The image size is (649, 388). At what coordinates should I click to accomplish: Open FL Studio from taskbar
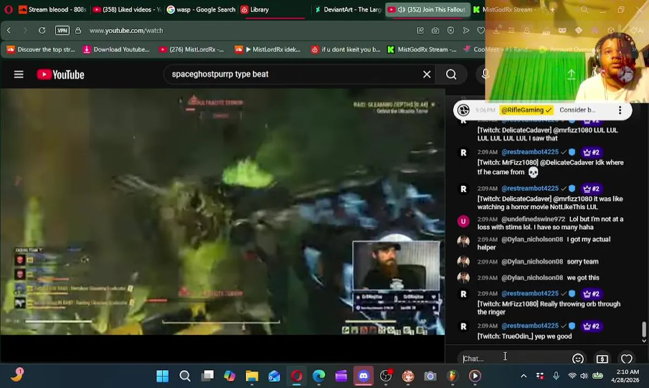pyautogui.click(x=452, y=376)
